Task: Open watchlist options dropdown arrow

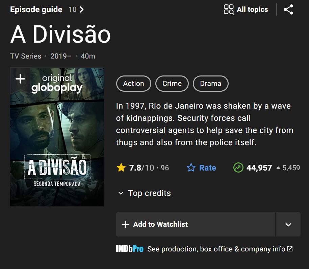Action: coord(288,224)
